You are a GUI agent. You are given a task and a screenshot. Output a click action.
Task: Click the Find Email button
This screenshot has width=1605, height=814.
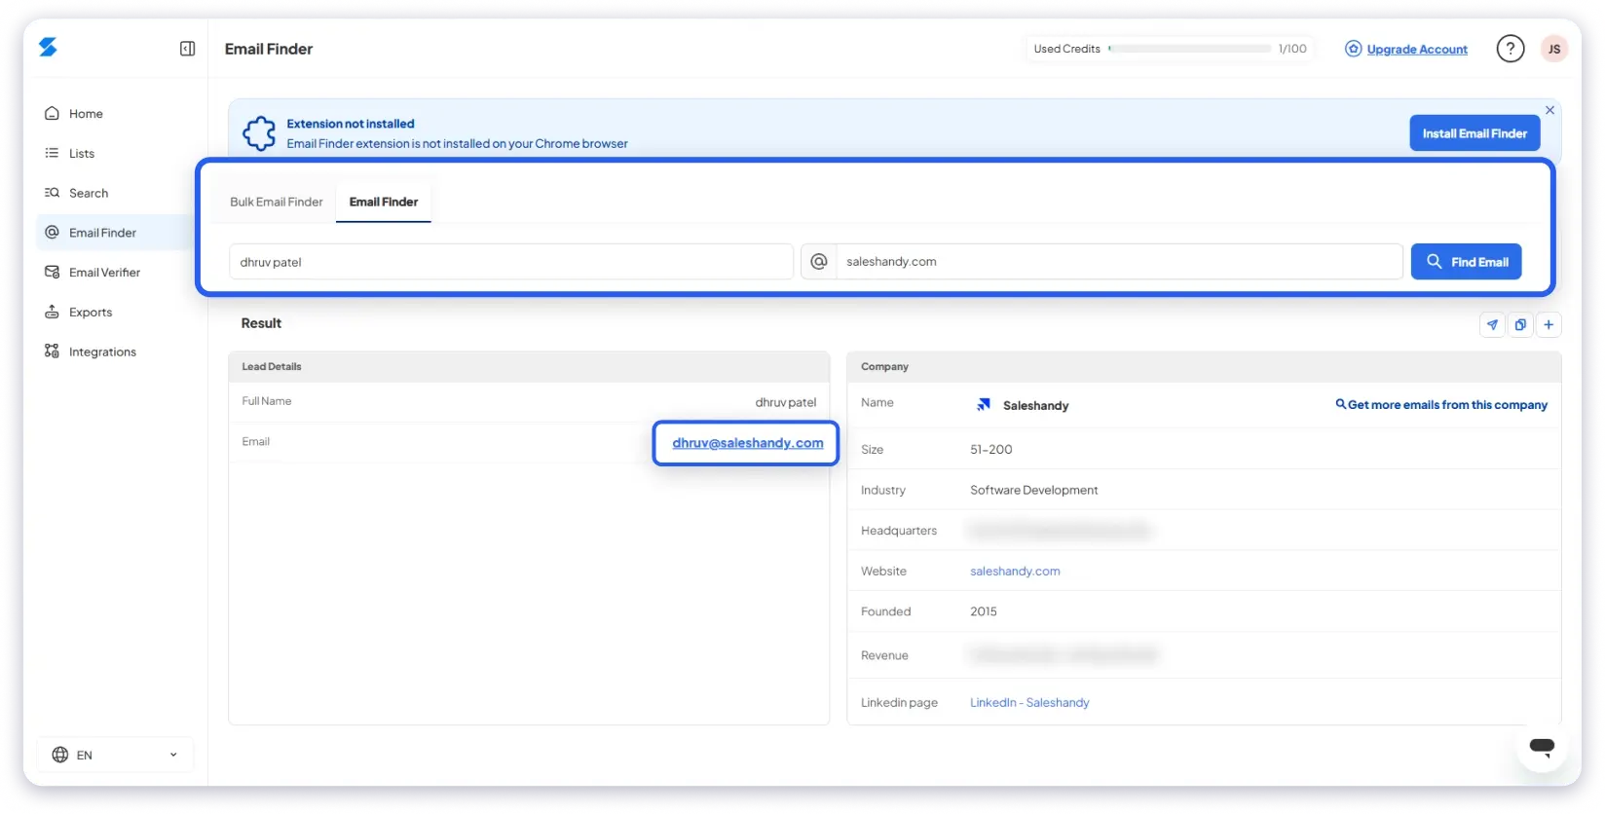[x=1466, y=262]
